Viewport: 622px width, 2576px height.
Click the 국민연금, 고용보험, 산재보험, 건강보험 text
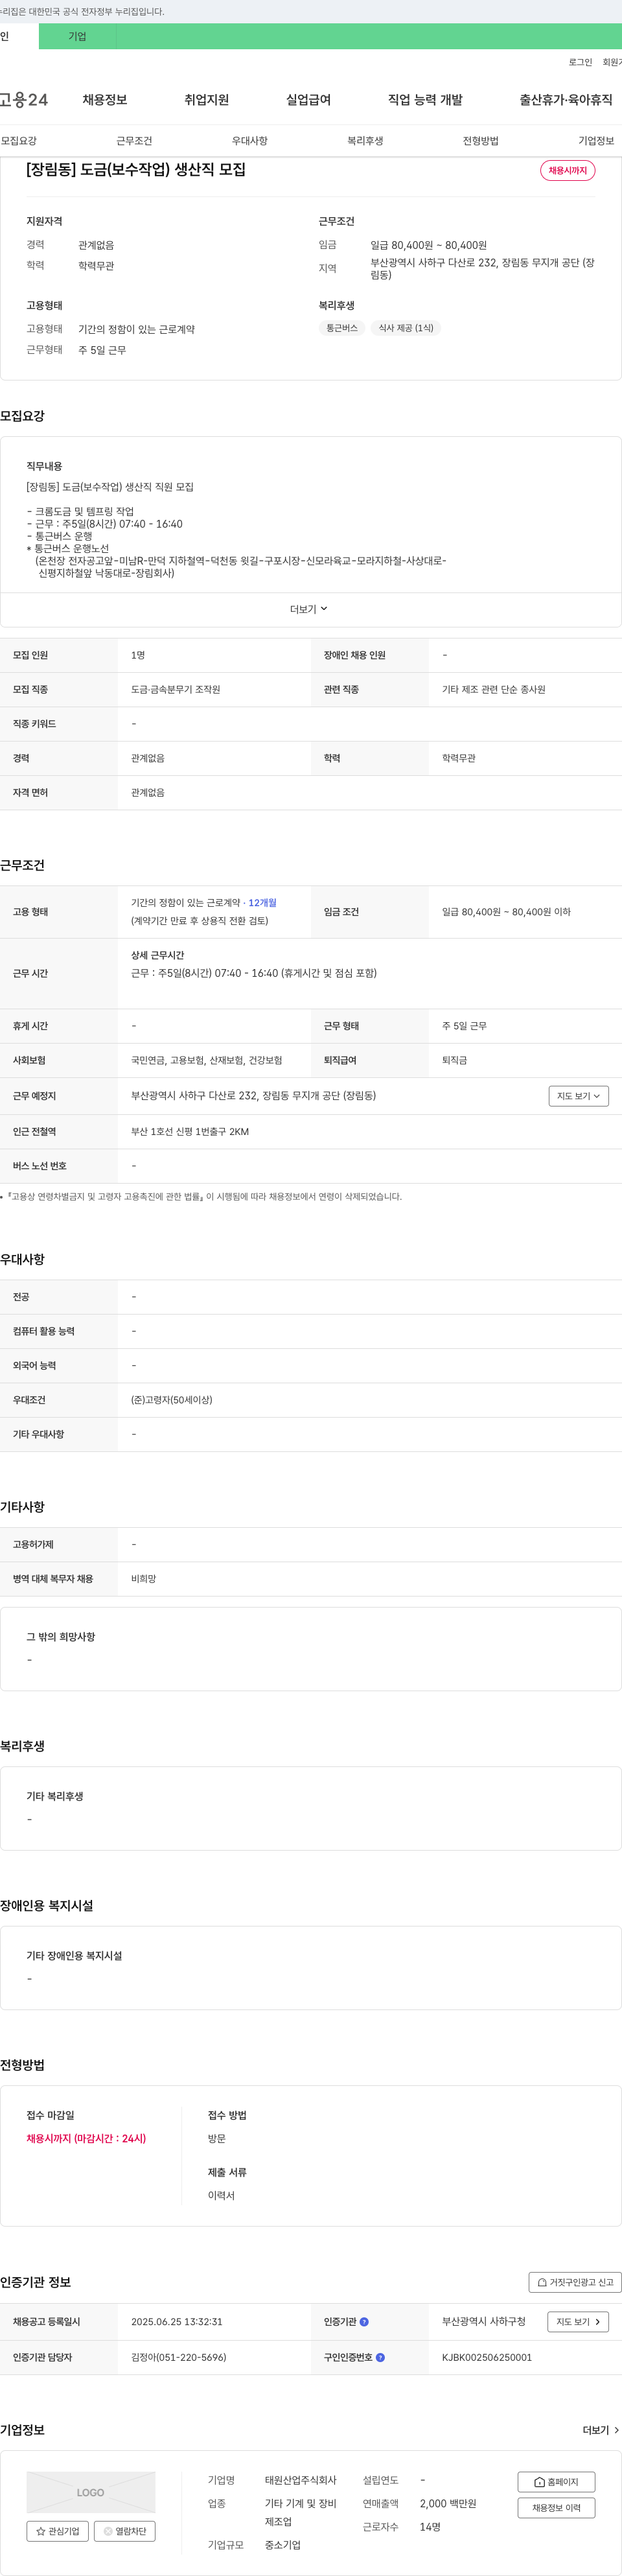(207, 1060)
